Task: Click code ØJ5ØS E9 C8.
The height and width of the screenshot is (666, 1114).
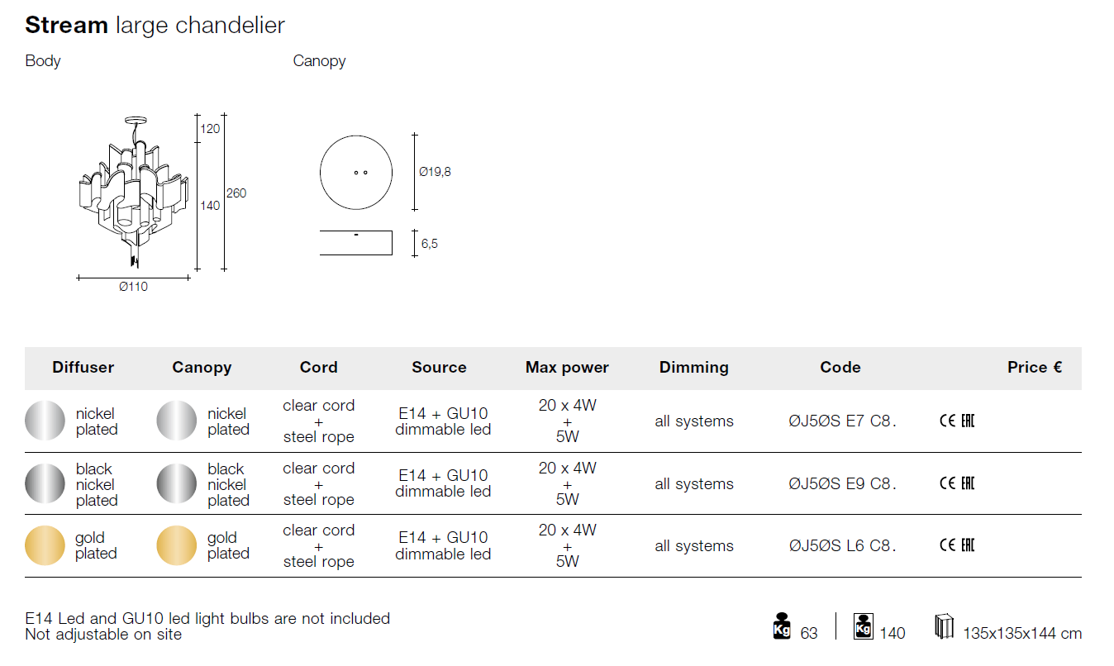Action: [843, 484]
